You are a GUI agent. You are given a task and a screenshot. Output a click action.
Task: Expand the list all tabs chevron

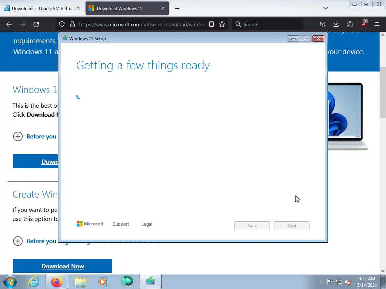(x=325, y=8)
